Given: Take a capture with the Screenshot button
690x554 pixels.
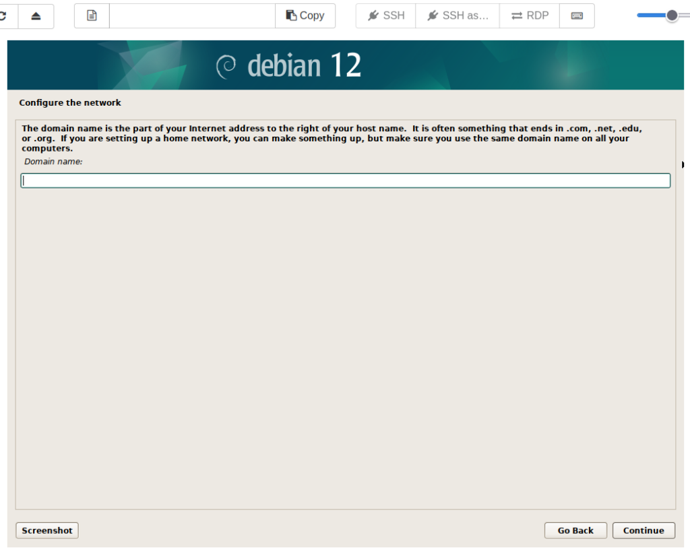Looking at the screenshot, I should [47, 530].
